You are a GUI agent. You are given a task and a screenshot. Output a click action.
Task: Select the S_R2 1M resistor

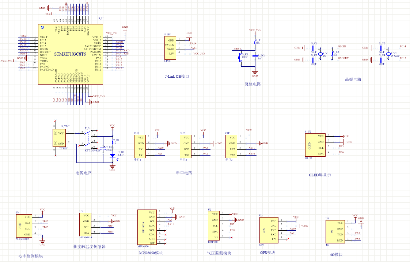(x=332, y=54)
